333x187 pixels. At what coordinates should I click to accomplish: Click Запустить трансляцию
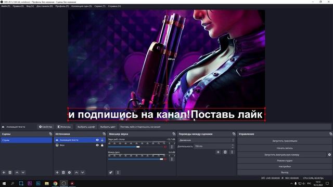pos(285,141)
